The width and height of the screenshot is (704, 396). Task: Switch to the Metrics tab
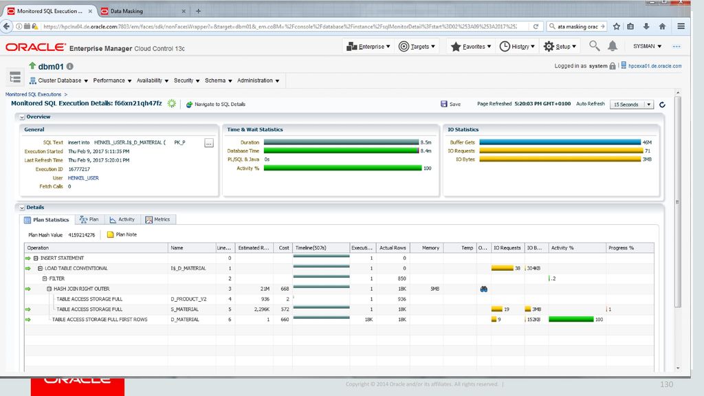[157, 219]
